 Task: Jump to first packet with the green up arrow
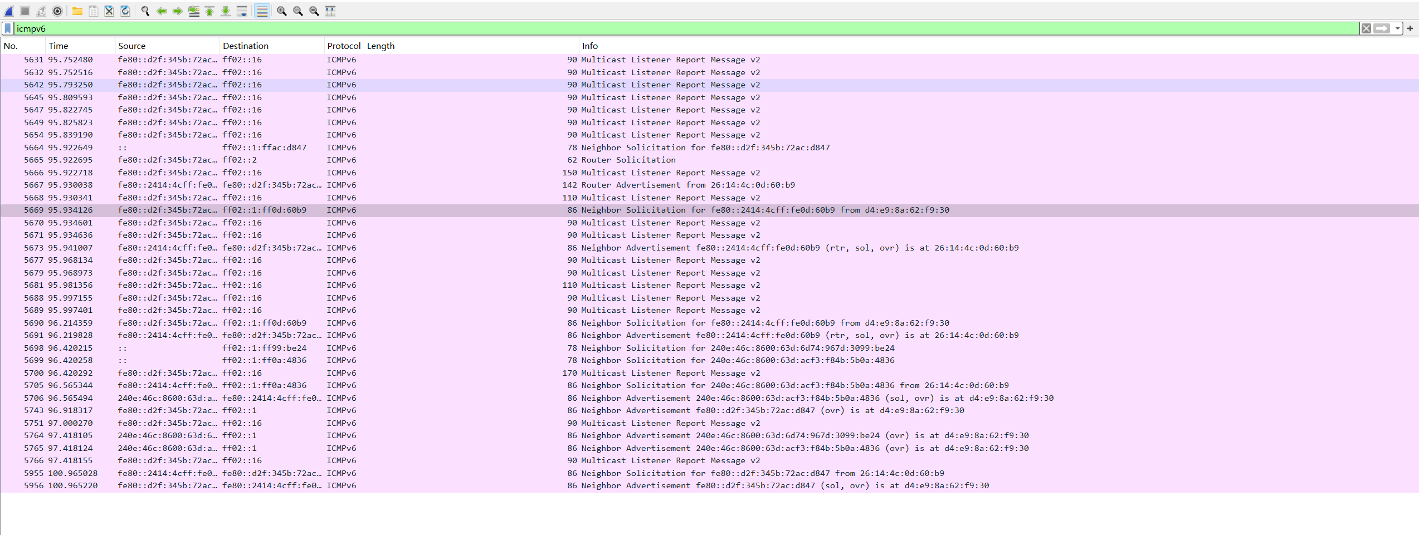tap(209, 11)
